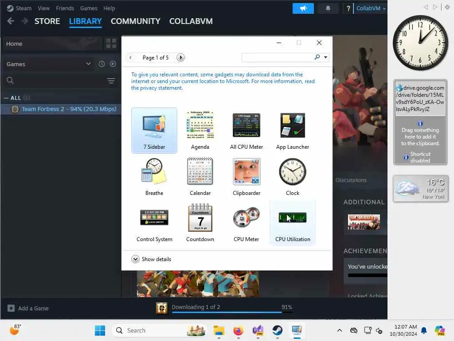Expand the Games filter dropdown
Viewport: 454px width, 341px height.
(48, 64)
